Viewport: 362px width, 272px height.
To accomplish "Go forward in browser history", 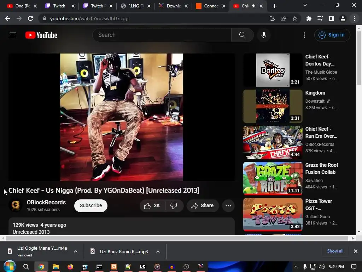I will [19, 18].
